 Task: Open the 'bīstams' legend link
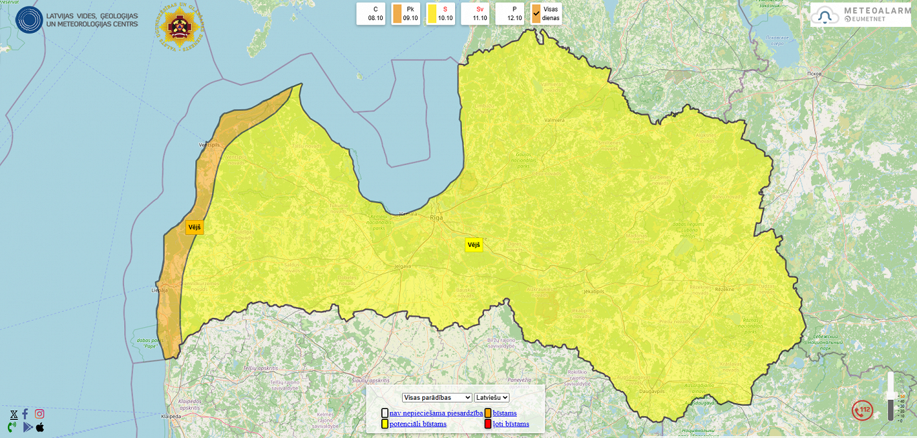click(505, 413)
